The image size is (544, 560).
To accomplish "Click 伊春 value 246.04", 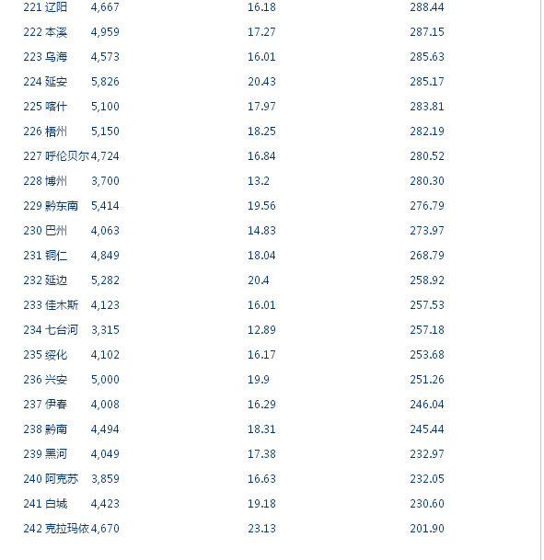I will click(427, 405).
